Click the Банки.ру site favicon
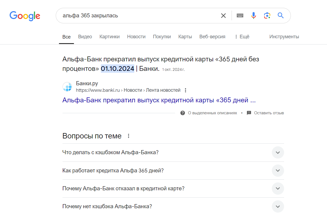This screenshot has width=327, height=215. click(67, 87)
